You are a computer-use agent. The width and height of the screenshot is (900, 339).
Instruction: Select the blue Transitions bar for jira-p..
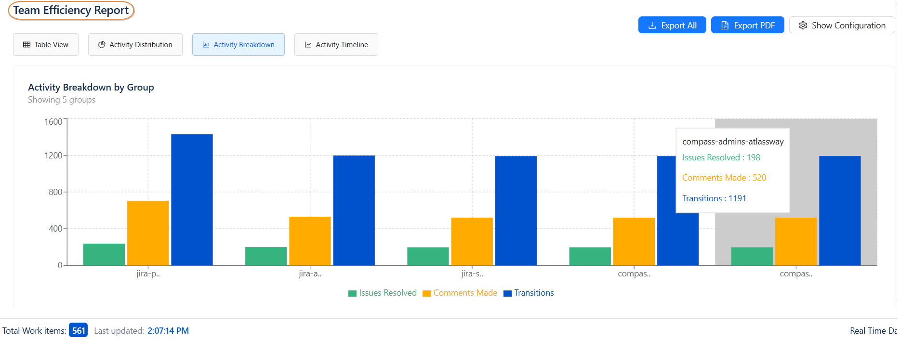tap(192, 200)
